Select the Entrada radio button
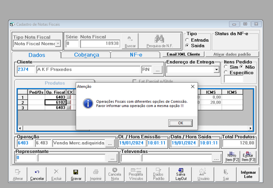This screenshot has width=273, height=188. (x=187, y=40)
